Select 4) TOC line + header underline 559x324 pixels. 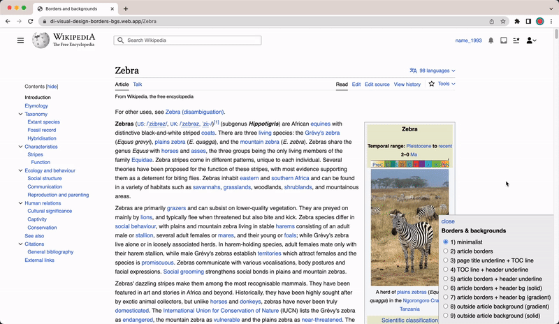tap(445, 270)
